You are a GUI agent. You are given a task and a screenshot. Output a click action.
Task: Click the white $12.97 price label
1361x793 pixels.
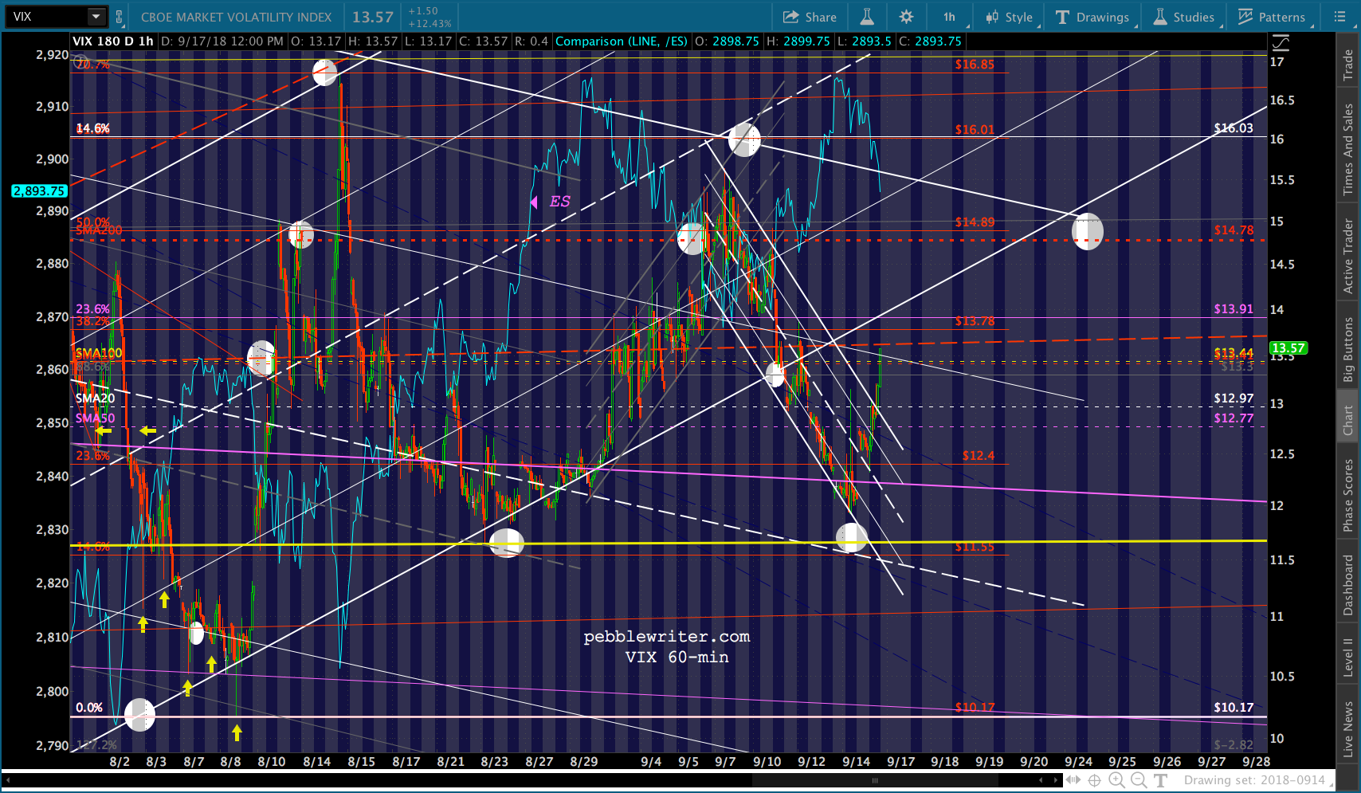(x=1234, y=398)
